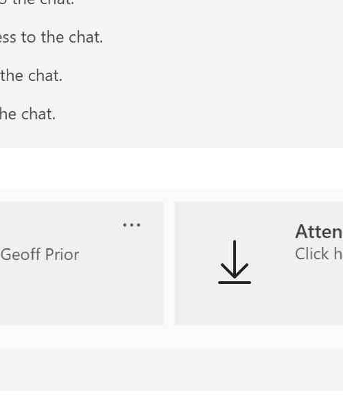343x404 pixels.
Task: Click white space below chat message block
Action: coord(171,169)
